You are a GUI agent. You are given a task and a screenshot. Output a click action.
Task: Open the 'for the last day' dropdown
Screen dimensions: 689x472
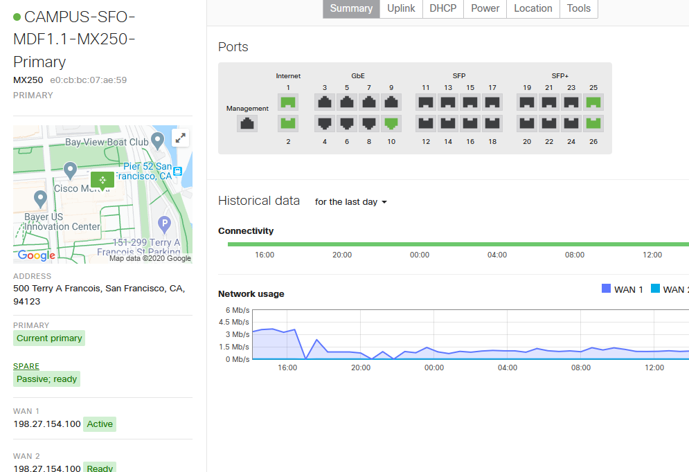point(350,202)
